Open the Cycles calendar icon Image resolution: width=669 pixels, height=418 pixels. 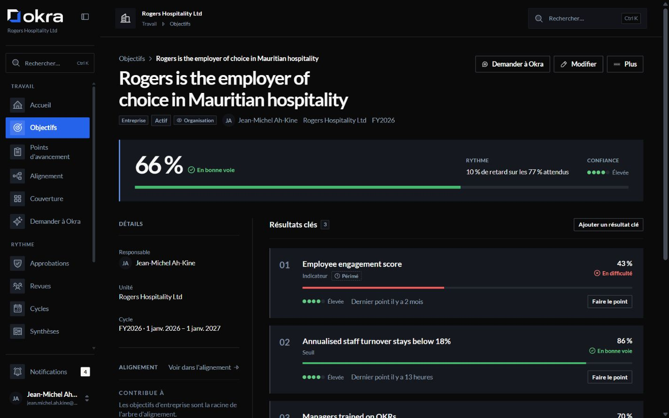tap(17, 309)
